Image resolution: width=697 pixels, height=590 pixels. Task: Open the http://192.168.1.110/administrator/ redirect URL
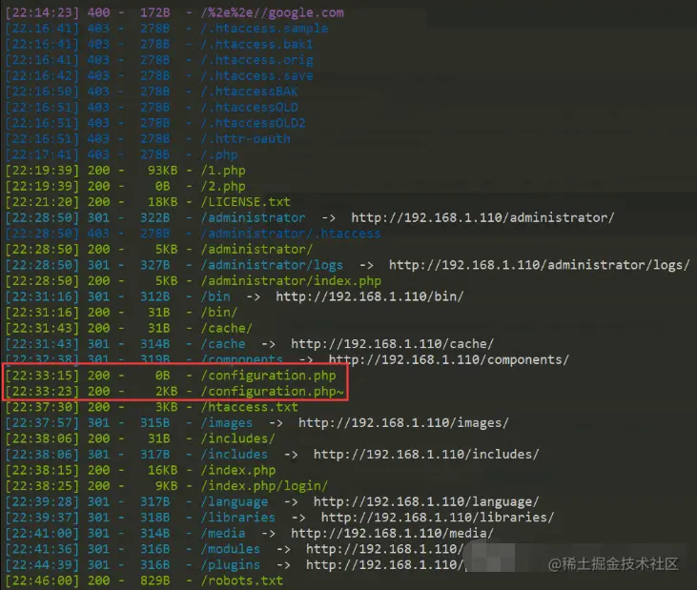coord(482,217)
